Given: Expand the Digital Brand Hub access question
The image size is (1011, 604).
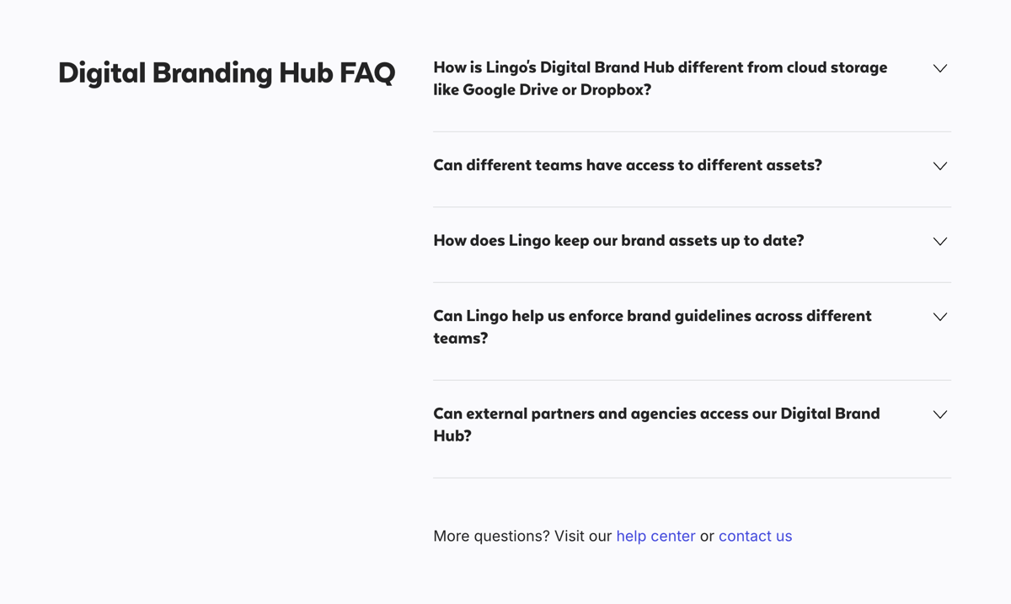Looking at the screenshot, I should click(655, 425).
